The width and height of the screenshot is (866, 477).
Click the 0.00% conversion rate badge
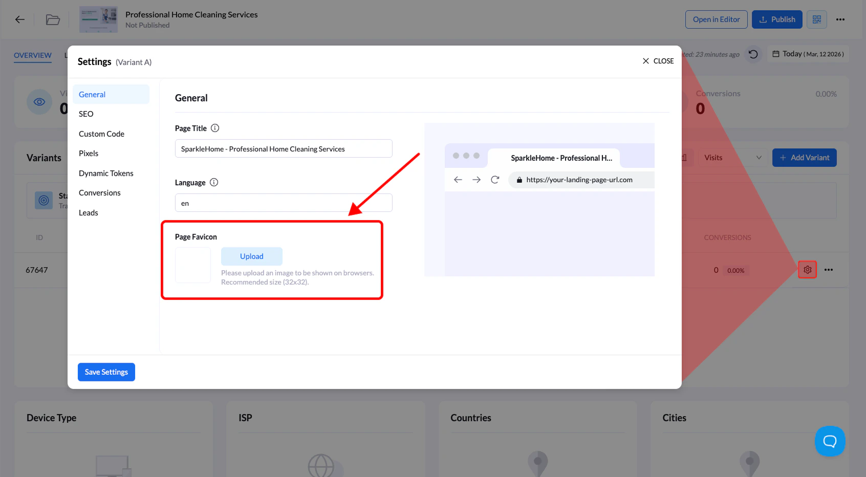(x=736, y=270)
